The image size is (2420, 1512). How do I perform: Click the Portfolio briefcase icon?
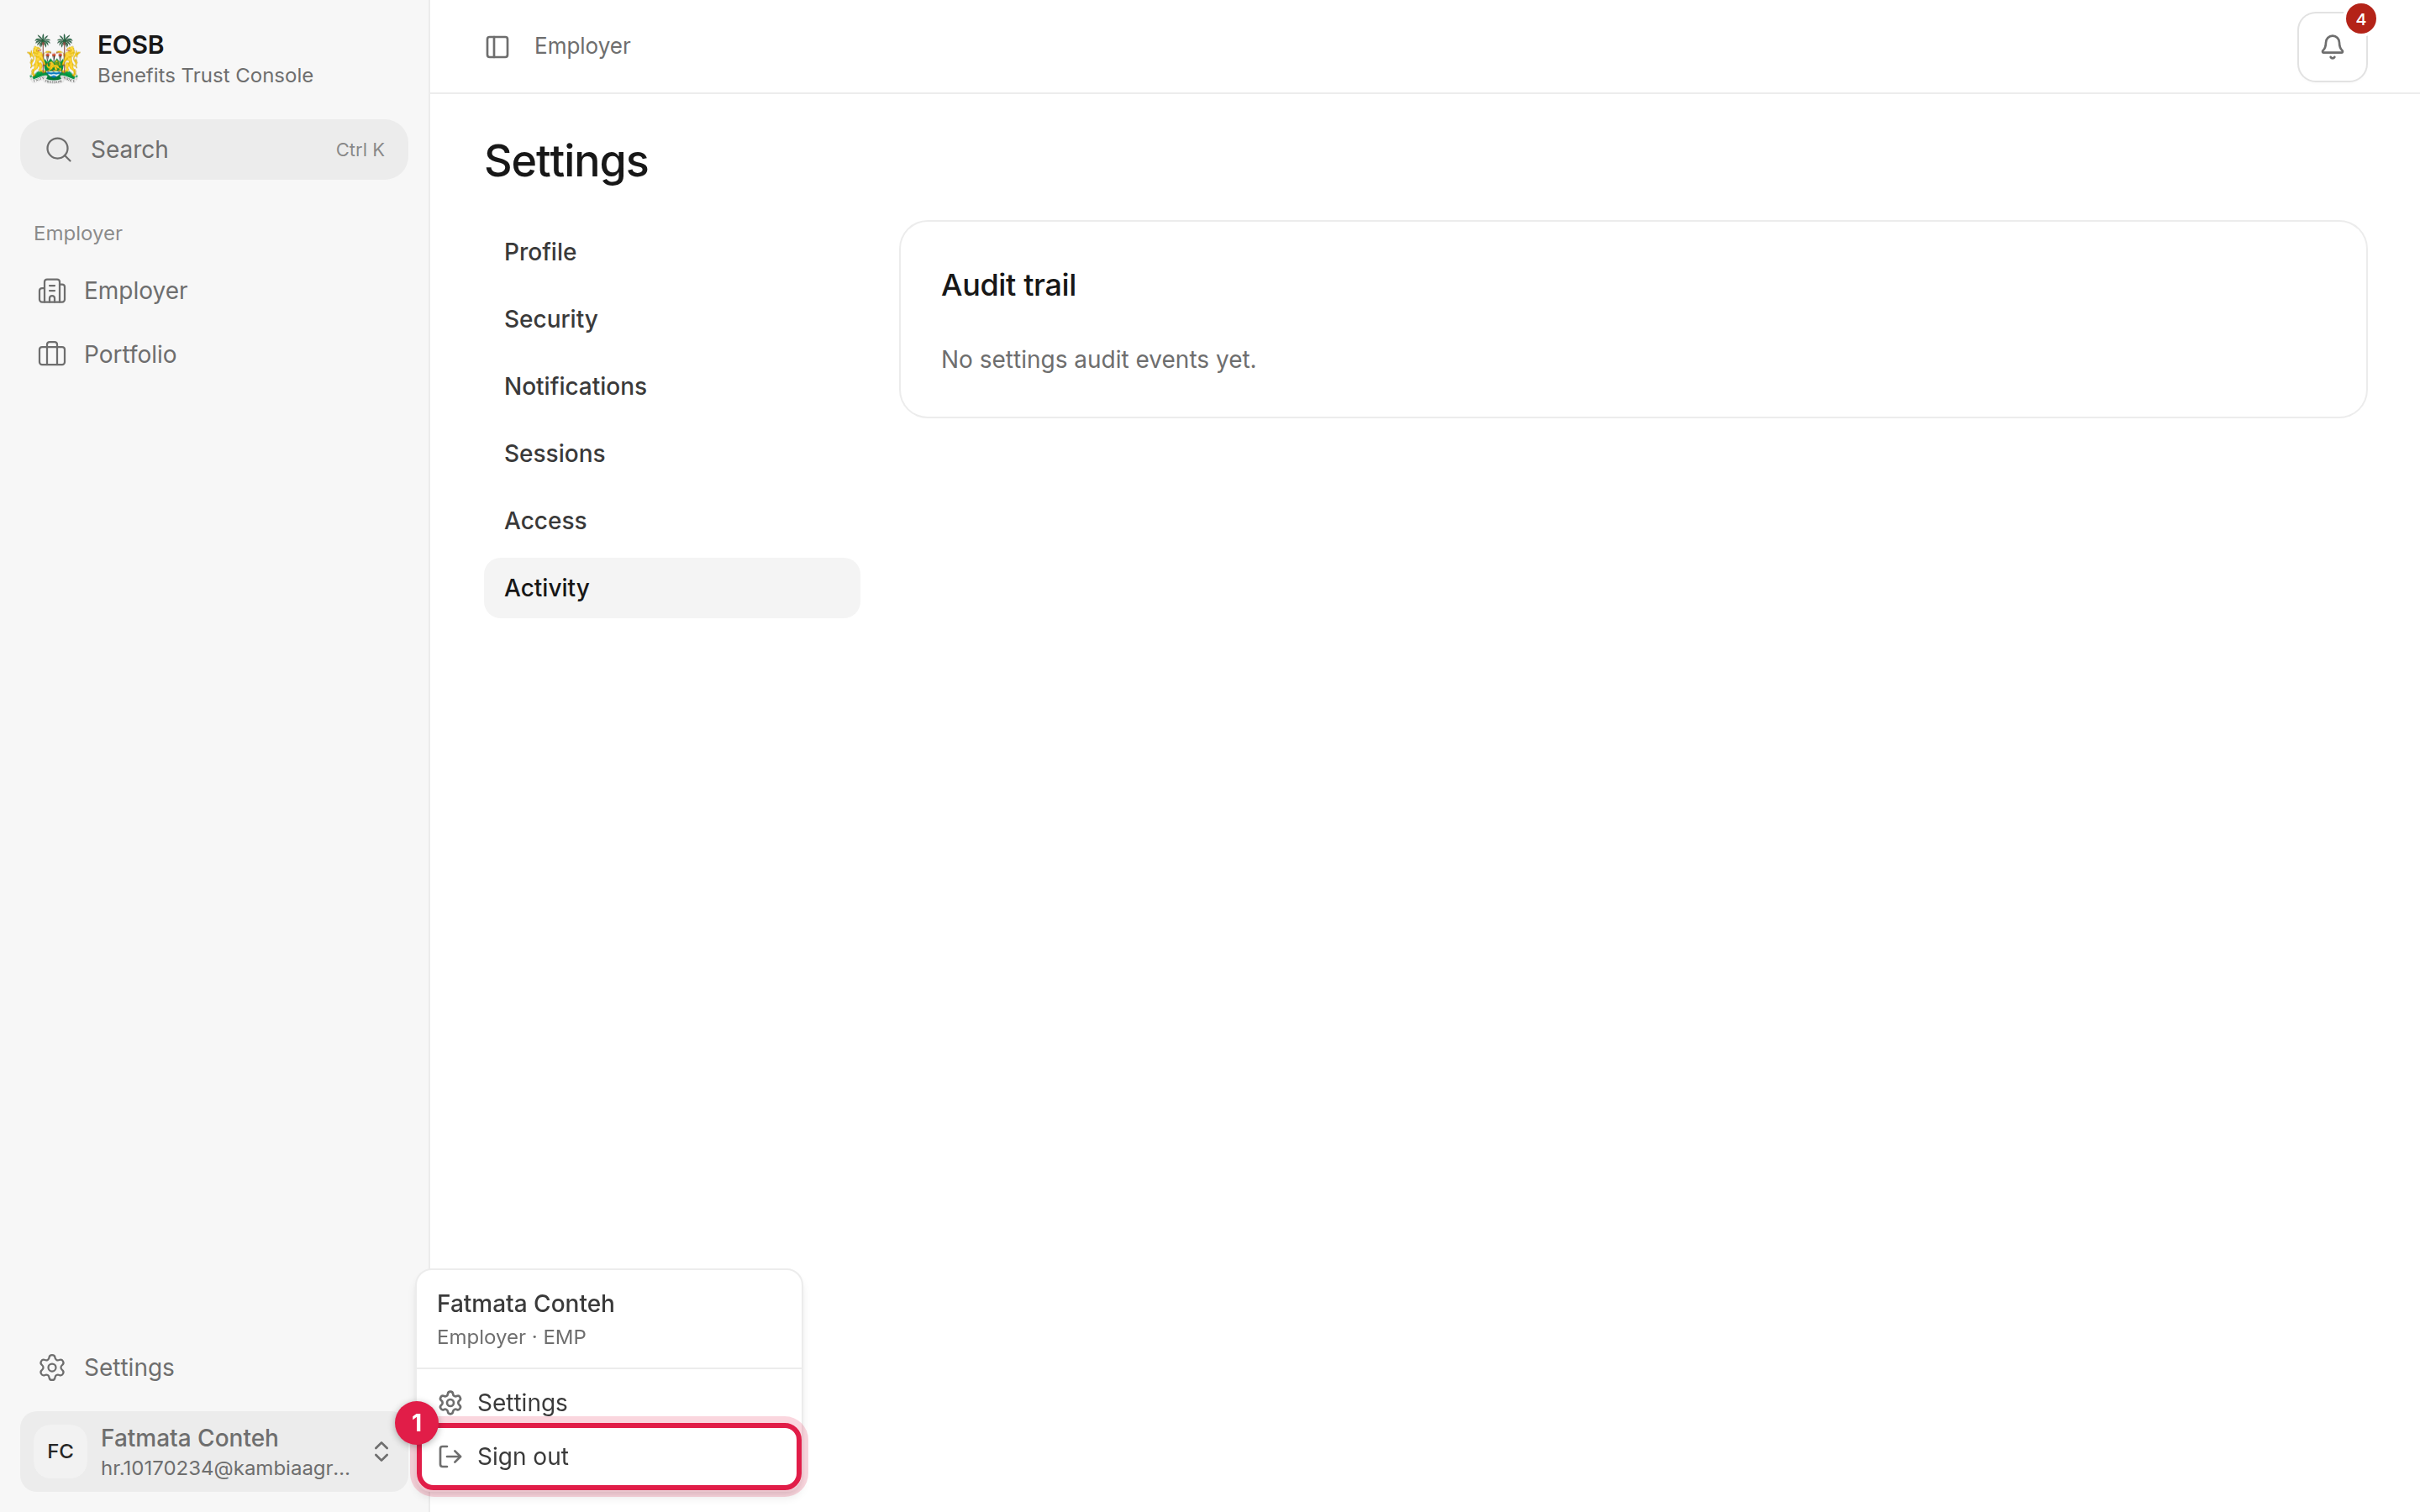pos(52,354)
